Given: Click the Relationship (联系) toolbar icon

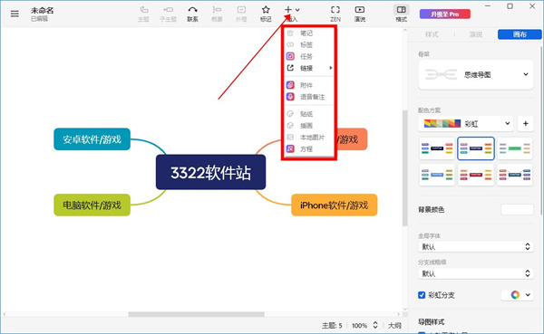Looking at the screenshot, I should (x=192, y=14).
